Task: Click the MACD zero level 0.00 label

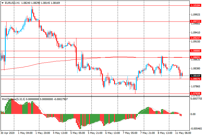Action: [x=193, y=114]
